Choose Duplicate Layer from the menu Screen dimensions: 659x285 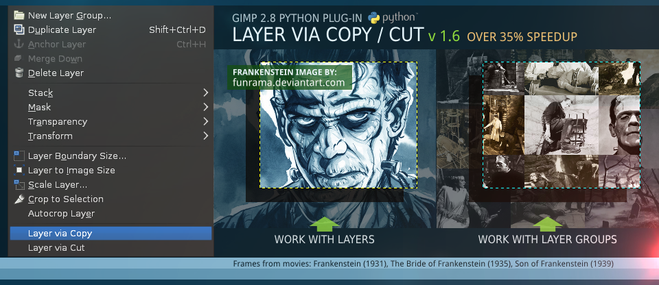(x=111, y=29)
